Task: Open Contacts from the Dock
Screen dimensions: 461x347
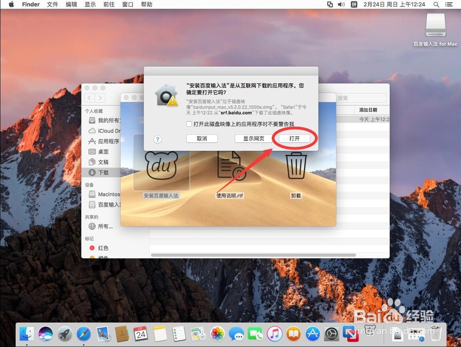Action: coord(122,334)
